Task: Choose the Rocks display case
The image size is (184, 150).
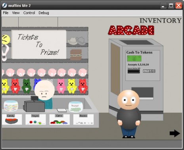Action: coord(83,119)
